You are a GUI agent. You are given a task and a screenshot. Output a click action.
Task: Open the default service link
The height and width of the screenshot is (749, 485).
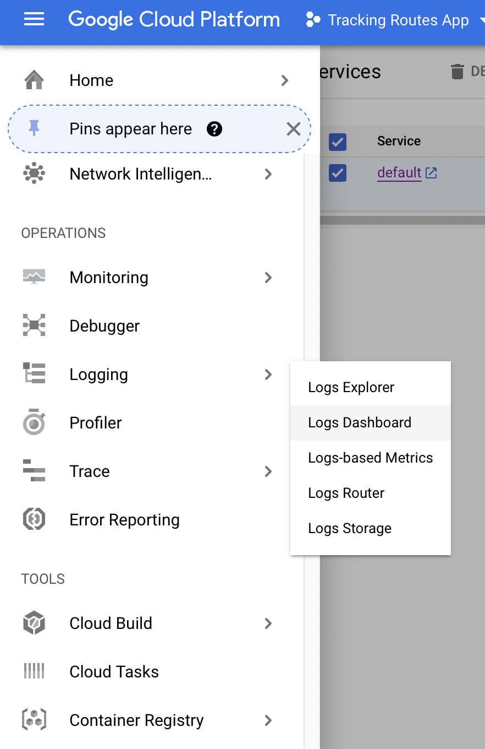click(399, 173)
